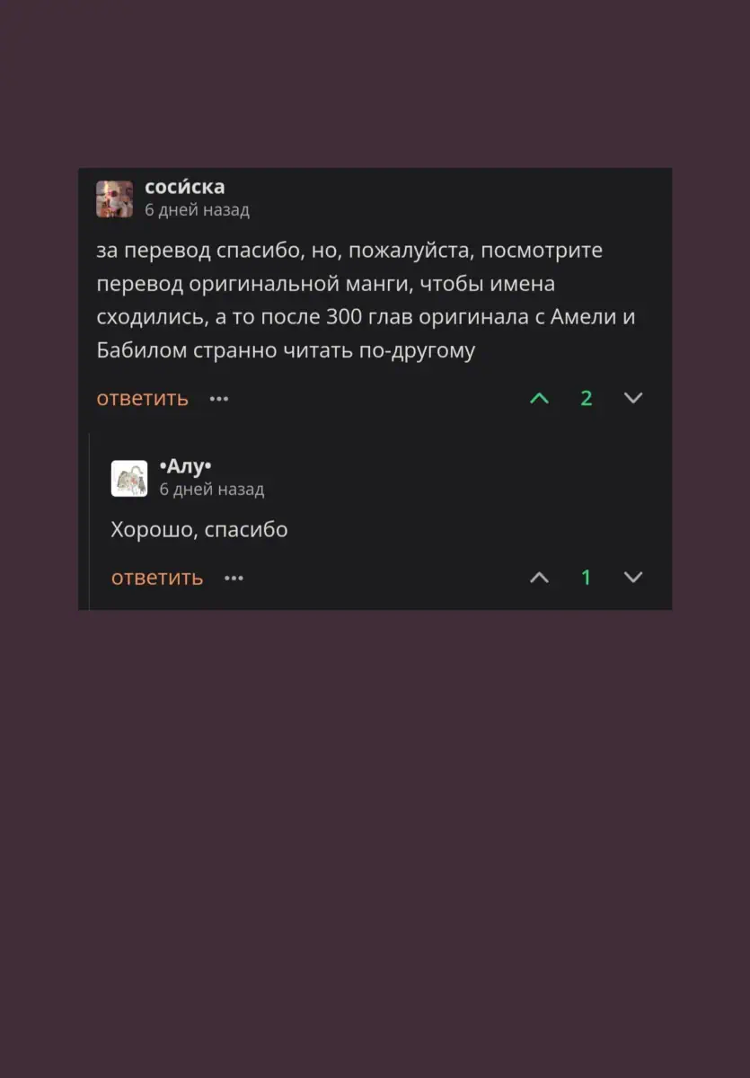Reply to •Алу• via "ответить"
The width and height of the screenshot is (750, 1078).
pos(157,578)
